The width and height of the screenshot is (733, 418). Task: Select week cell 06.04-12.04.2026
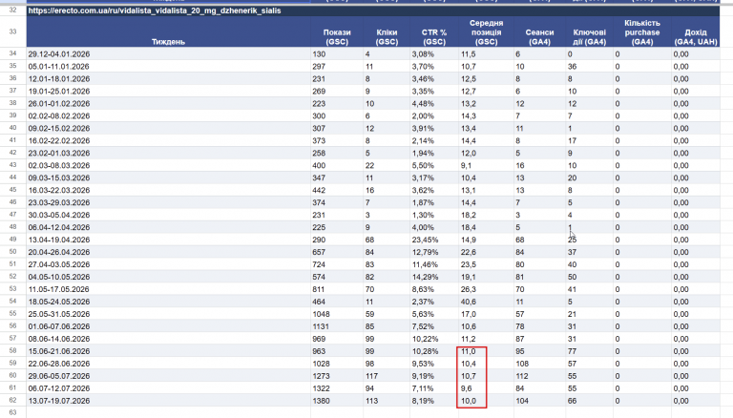168,227
